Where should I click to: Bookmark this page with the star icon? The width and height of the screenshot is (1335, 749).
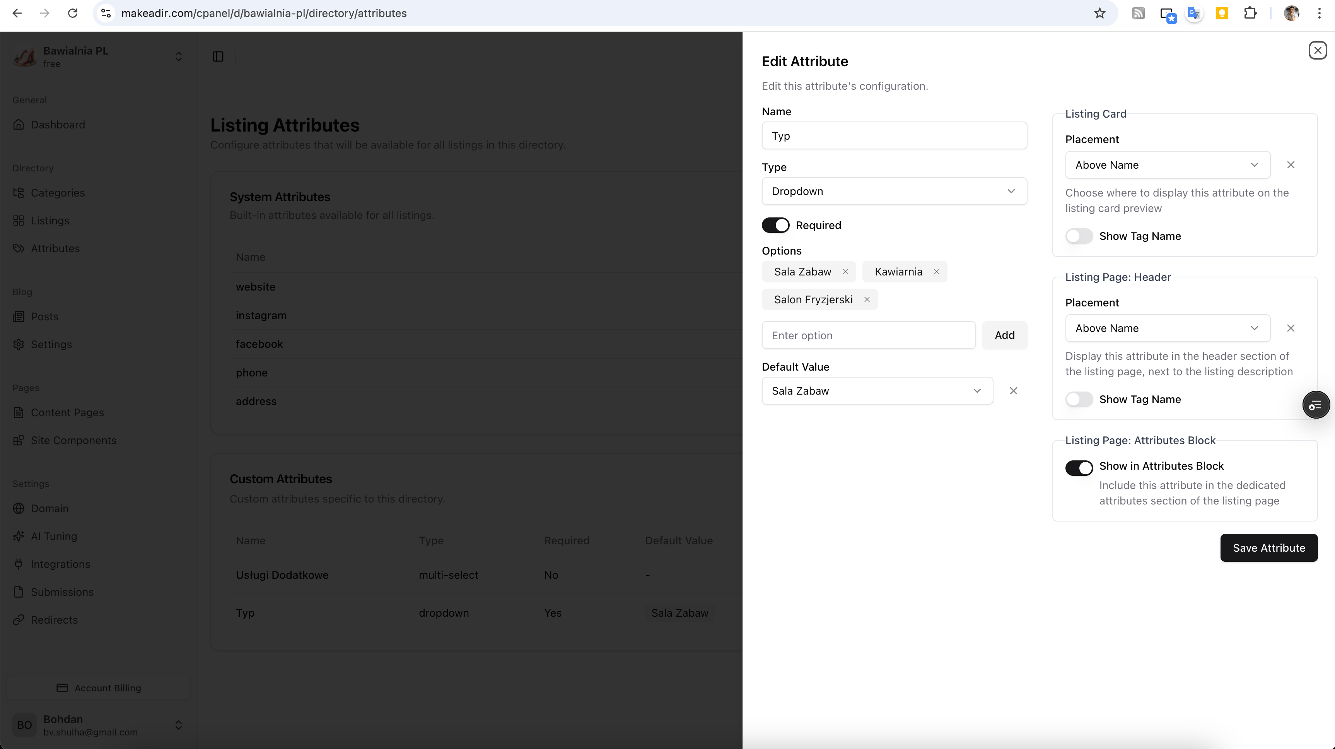[x=1099, y=14]
